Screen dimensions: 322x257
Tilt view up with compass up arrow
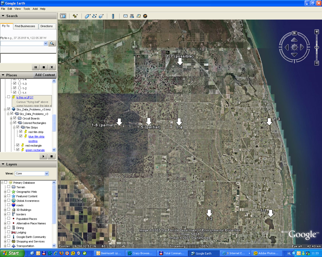pyautogui.click(x=294, y=40)
